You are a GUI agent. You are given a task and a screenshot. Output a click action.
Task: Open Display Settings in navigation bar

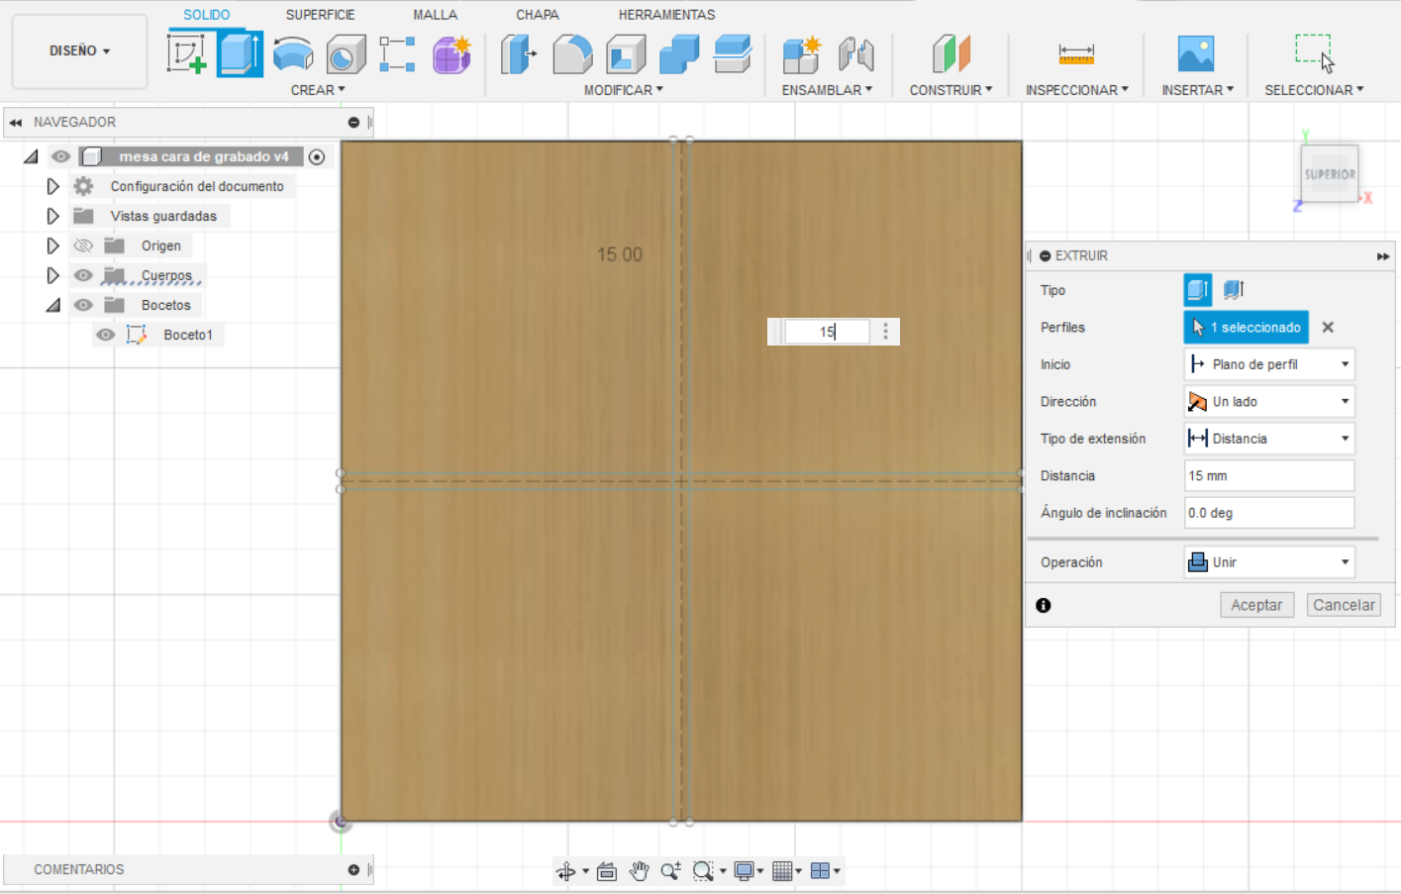[x=745, y=871]
